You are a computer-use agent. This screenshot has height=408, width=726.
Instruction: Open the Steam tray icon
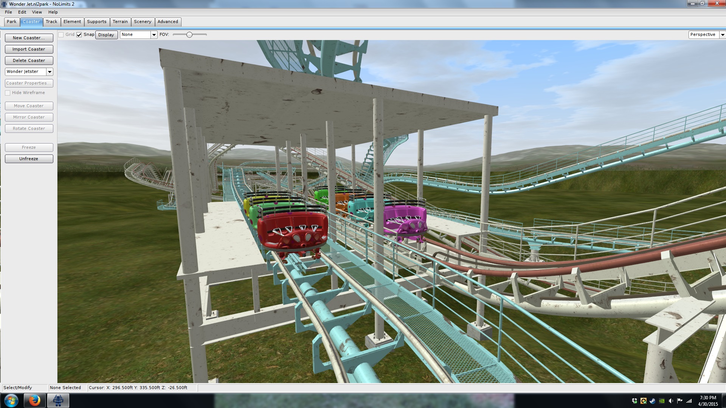[x=653, y=401]
